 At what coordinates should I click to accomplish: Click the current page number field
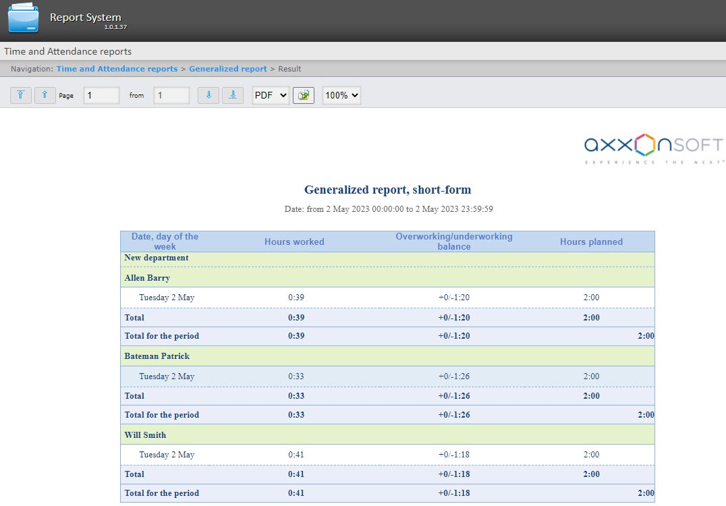(x=101, y=96)
